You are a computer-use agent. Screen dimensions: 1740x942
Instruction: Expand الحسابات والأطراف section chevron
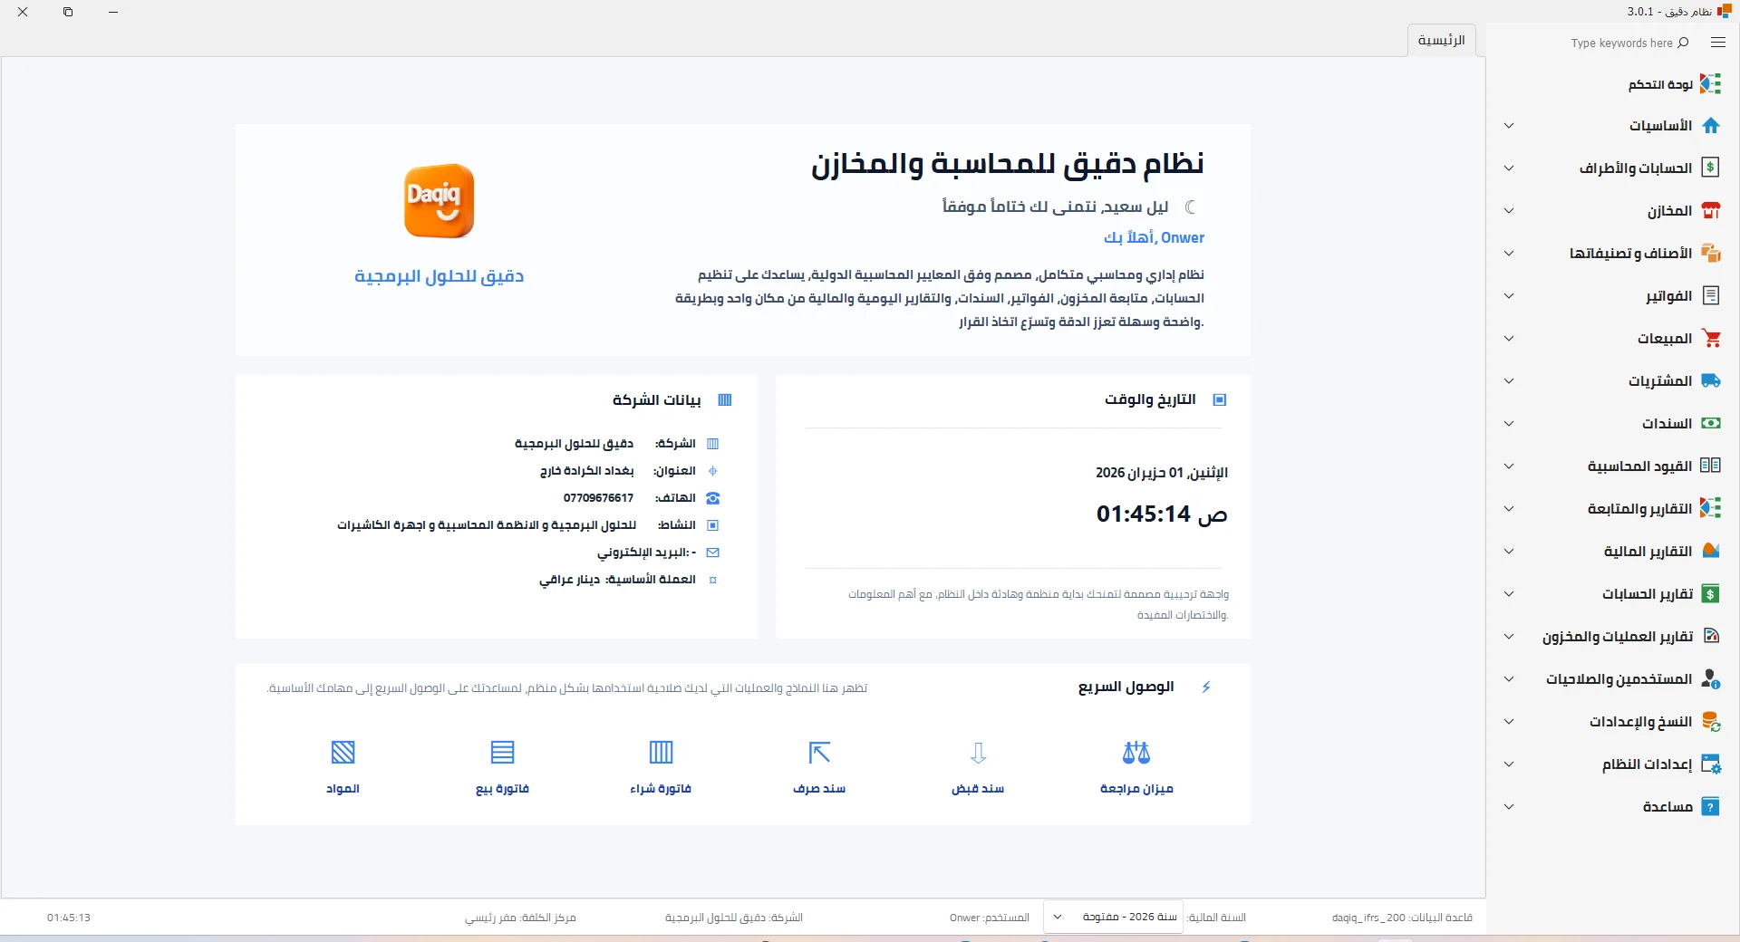point(1509,168)
